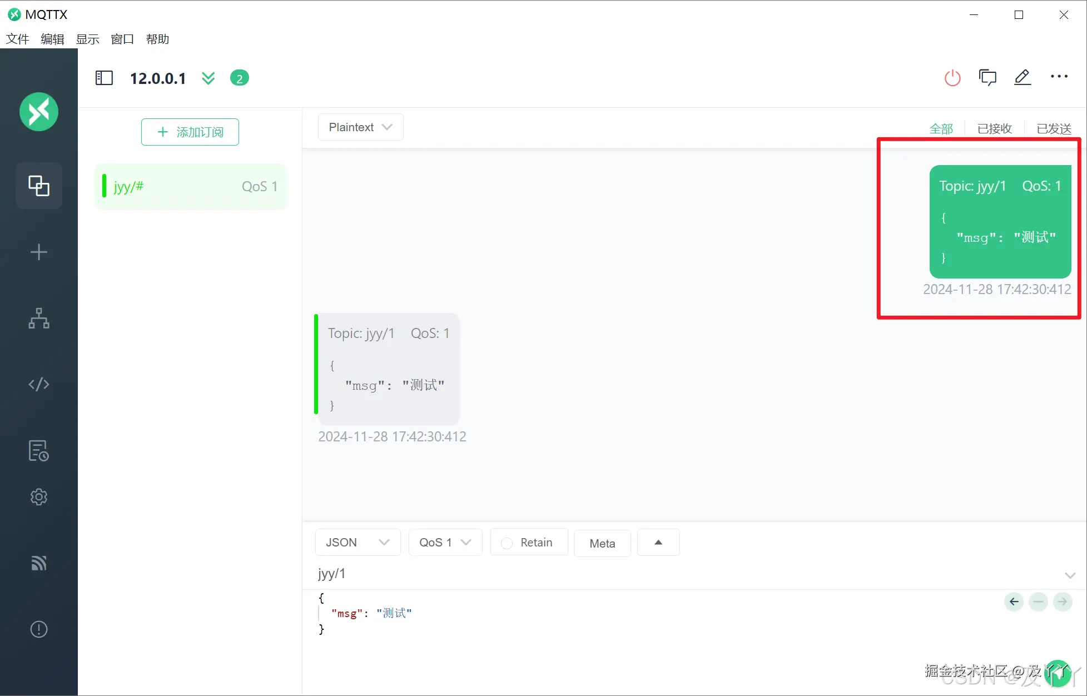Viewport: 1087px width, 696px height.
Task: Open the 文件 menu
Action: [17, 39]
